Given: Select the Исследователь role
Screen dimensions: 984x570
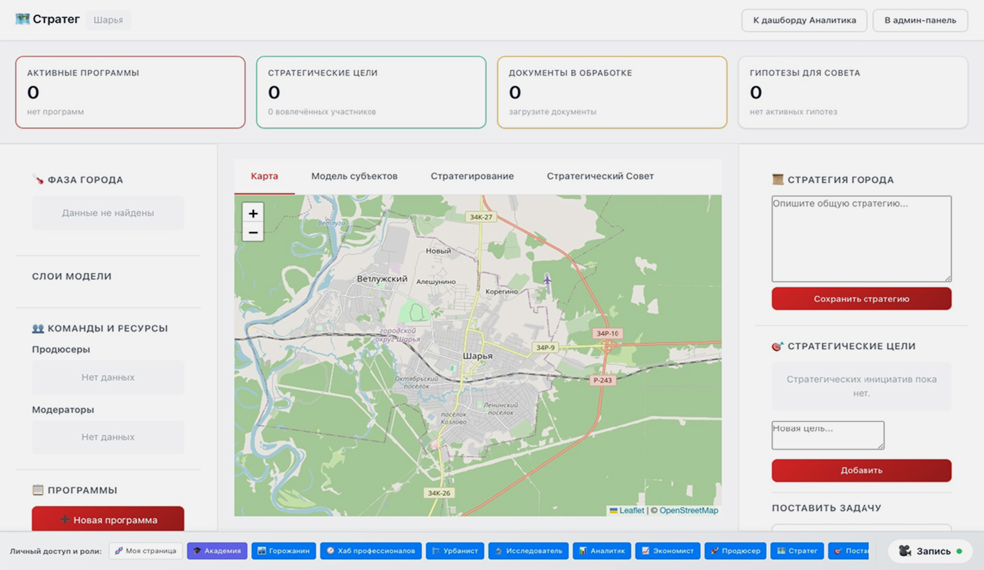Looking at the screenshot, I should tap(528, 551).
